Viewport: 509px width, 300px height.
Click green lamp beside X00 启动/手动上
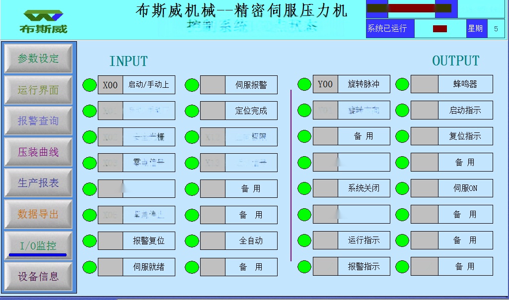tap(89, 85)
